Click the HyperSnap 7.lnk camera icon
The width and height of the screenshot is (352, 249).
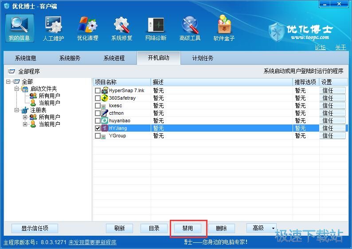pos(105,91)
